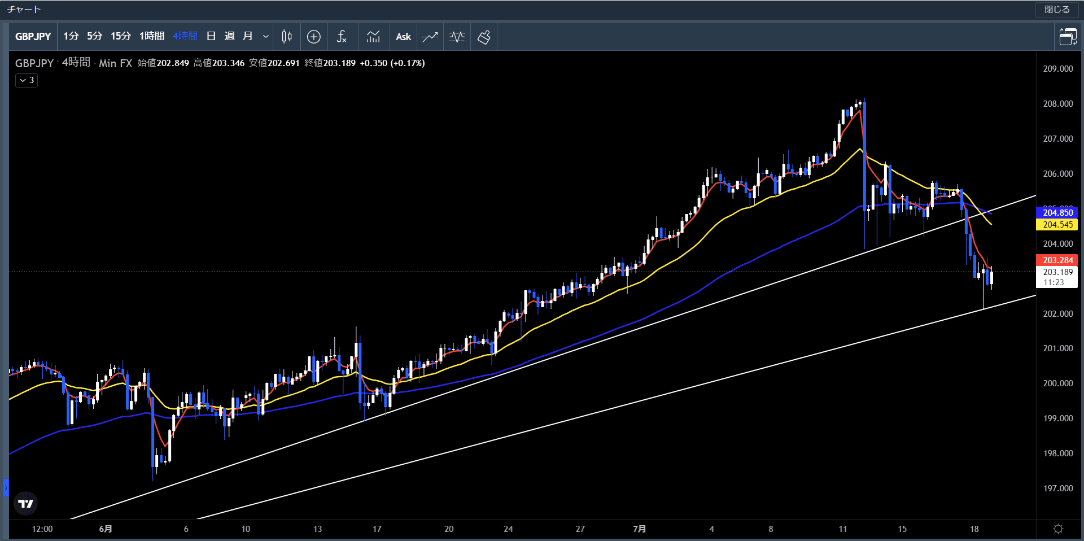Select the 月 monthly timeframe

[x=248, y=36]
